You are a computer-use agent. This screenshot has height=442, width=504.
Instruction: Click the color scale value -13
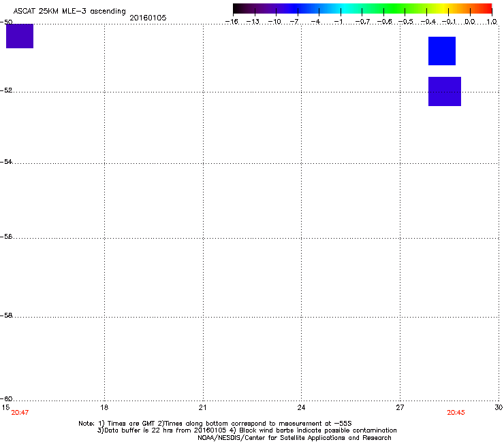(253, 22)
